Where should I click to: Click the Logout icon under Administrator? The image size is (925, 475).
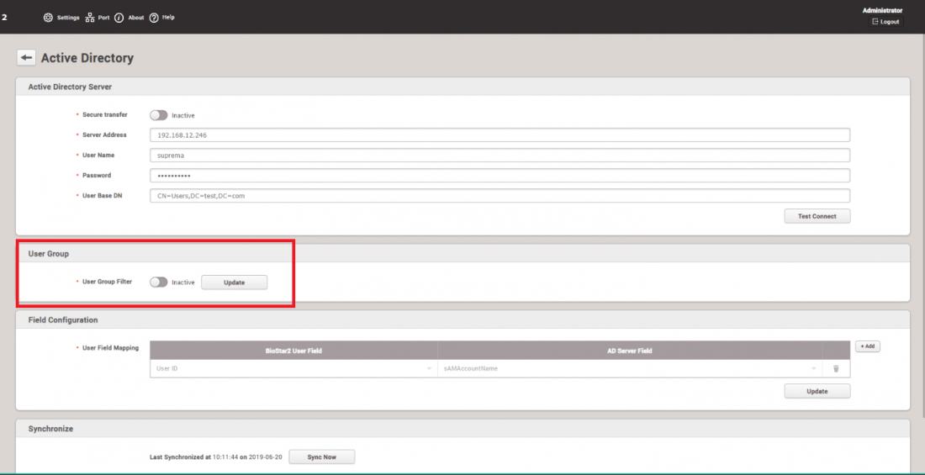tap(875, 22)
